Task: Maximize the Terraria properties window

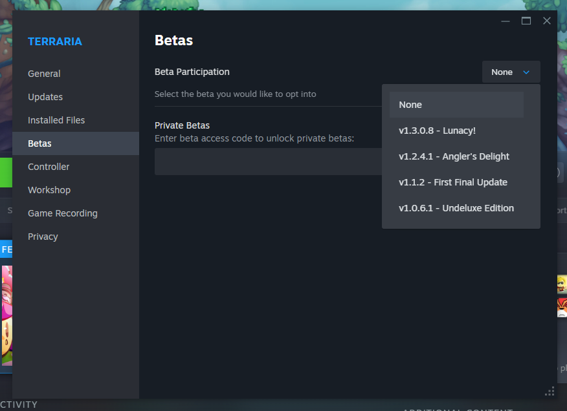Action: point(526,21)
